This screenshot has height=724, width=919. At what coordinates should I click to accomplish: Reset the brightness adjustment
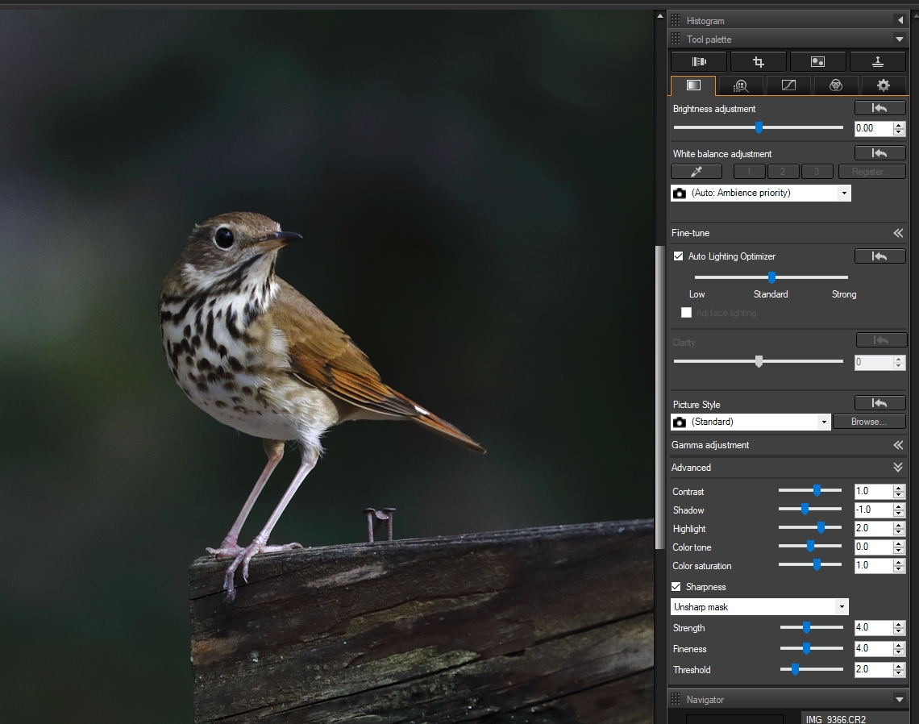click(879, 108)
